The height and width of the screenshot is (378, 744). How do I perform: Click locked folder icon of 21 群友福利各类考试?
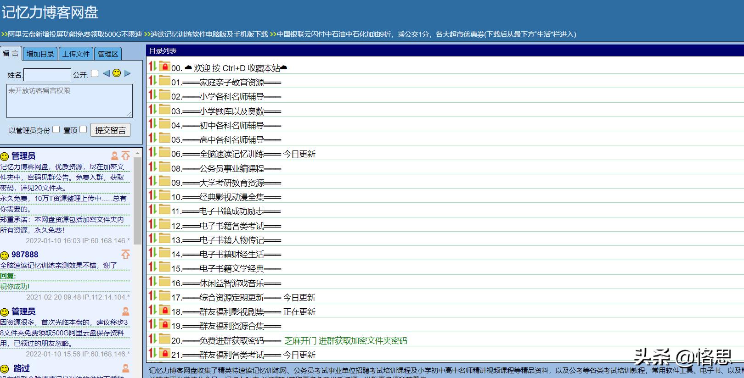point(164,353)
